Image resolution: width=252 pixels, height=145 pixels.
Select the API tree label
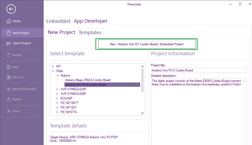58,66
